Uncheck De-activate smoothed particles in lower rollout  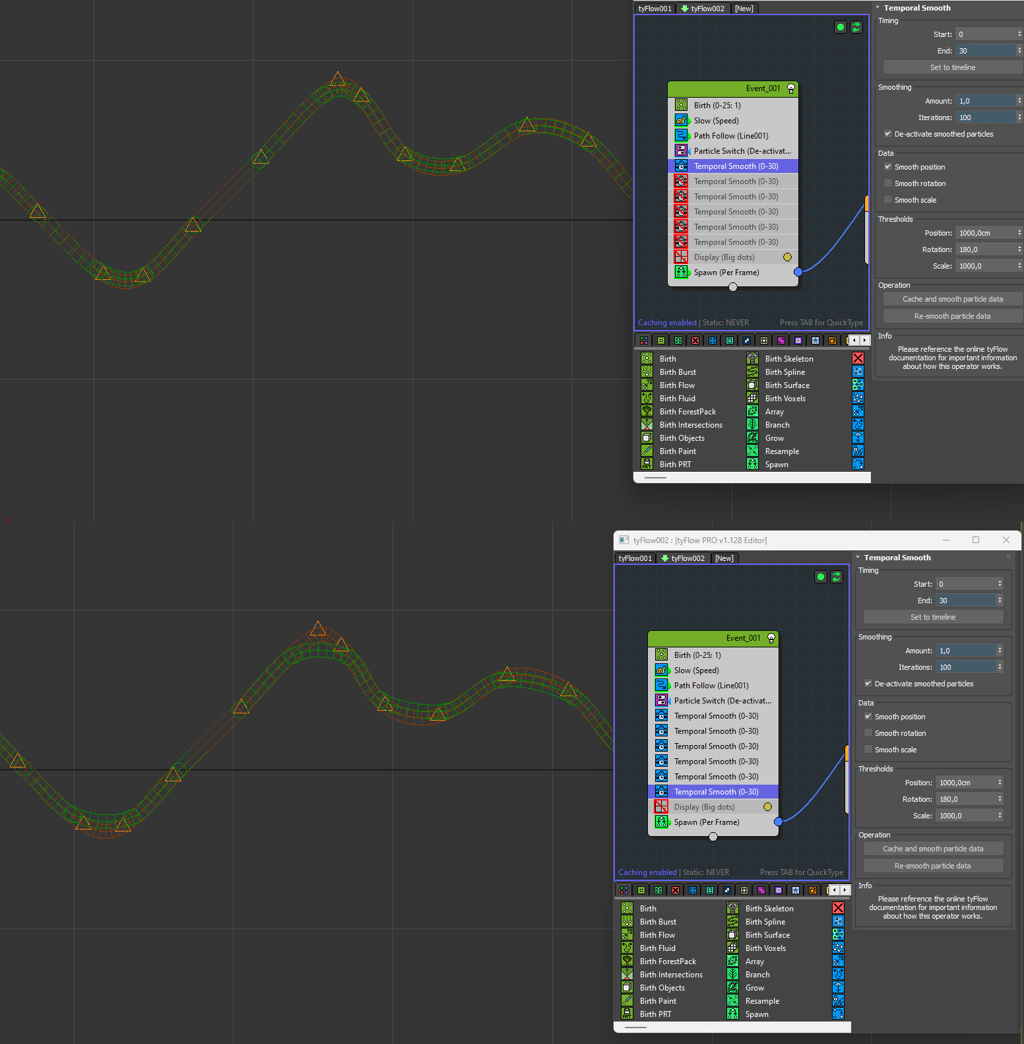868,684
